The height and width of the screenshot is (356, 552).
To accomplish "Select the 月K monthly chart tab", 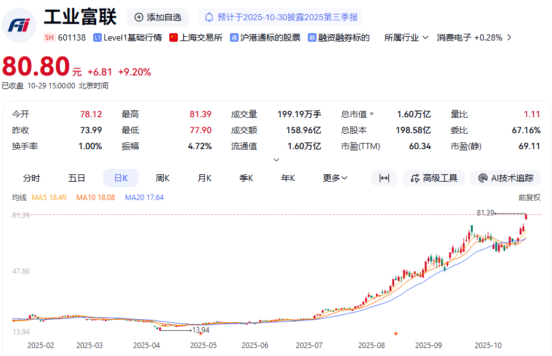I will coord(204,178).
